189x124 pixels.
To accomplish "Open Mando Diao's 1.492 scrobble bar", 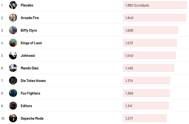I will coord(148,68).
